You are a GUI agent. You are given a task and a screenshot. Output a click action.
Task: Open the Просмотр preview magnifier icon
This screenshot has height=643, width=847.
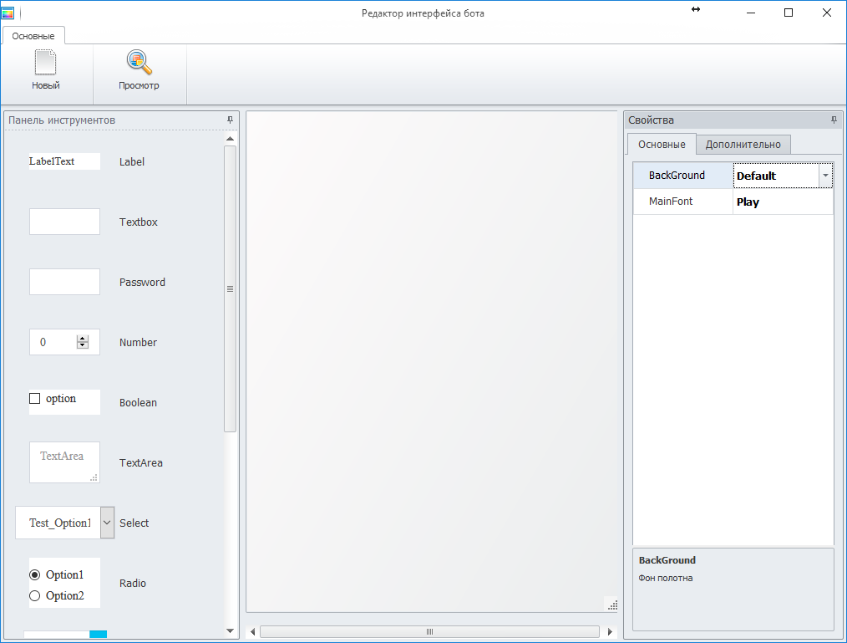tap(139, 62)
